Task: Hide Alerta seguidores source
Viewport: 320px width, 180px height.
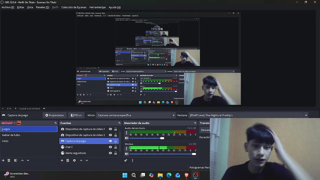Action: point(110,153)
